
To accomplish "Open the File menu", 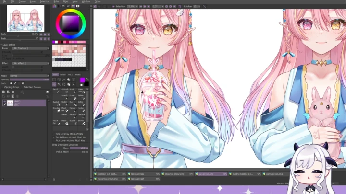I will click(4, 1).
